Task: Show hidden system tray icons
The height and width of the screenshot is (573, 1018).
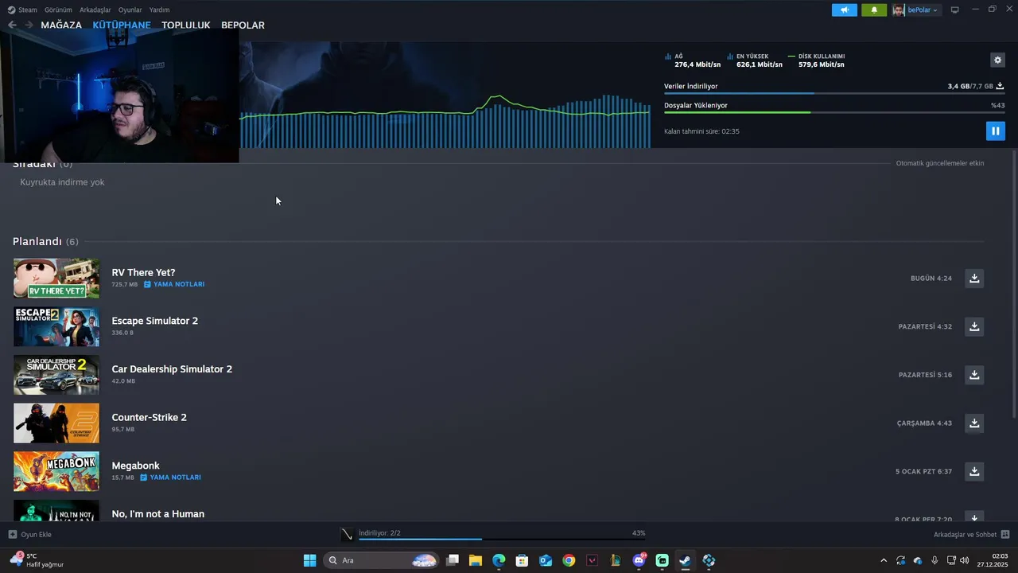Action: coord(883,560)
